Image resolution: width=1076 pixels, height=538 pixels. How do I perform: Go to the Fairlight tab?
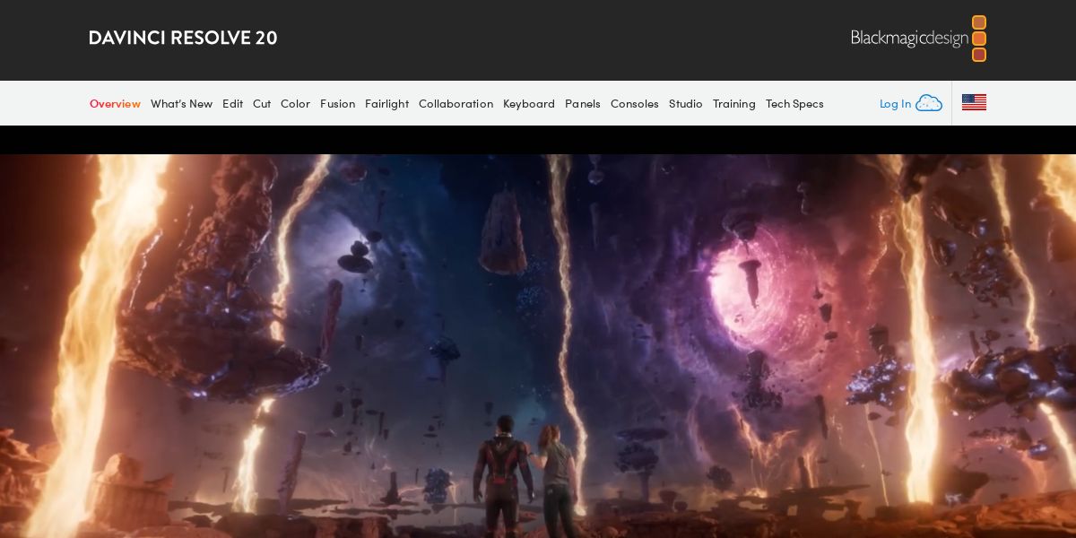click(x=386, y=104)
